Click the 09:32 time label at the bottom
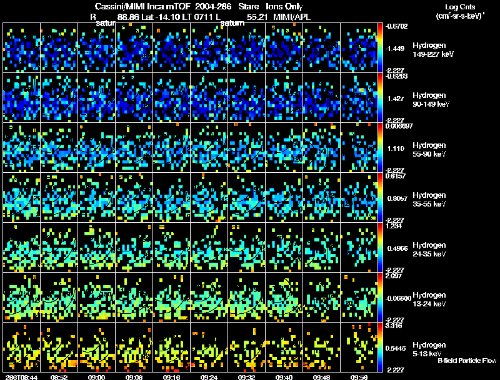 [246, 377]
